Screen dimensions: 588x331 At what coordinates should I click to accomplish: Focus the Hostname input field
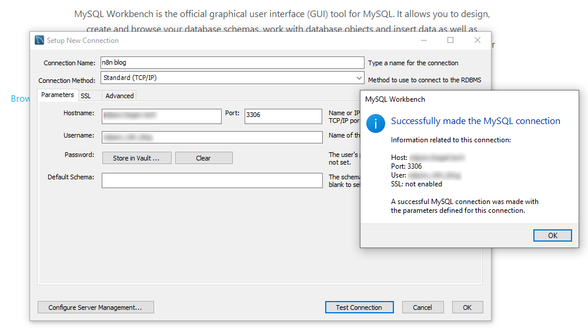click(x=161, y=116)
